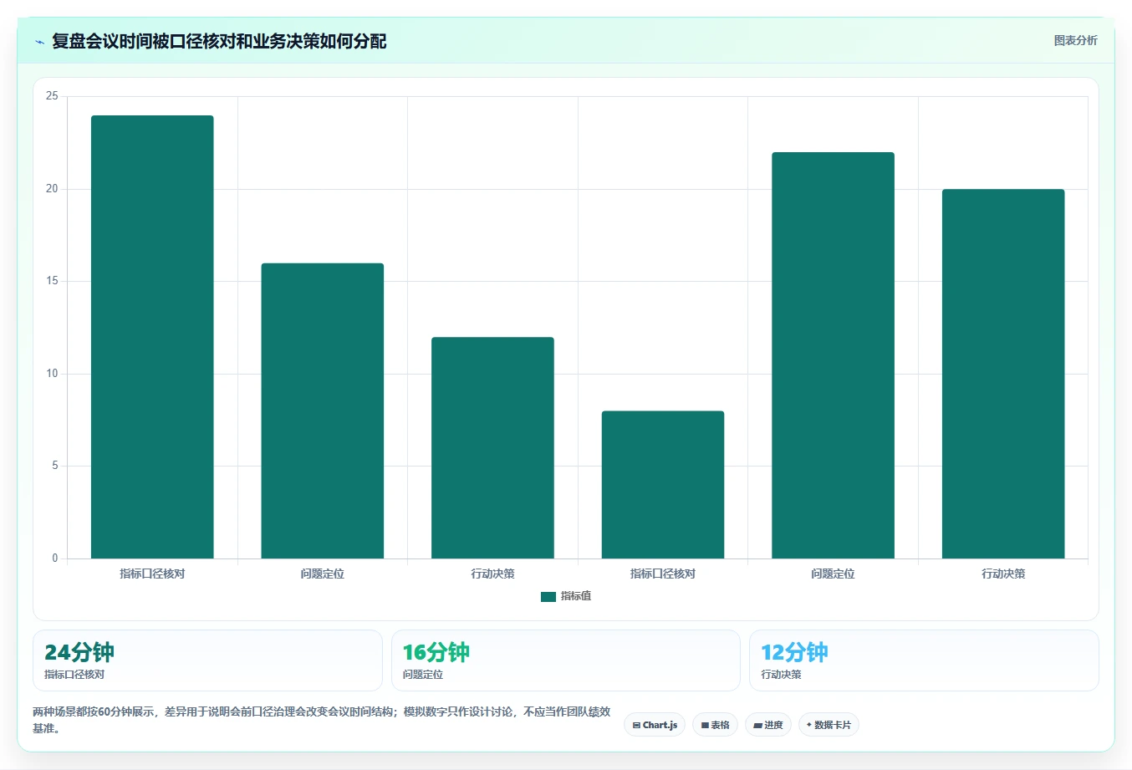Click the bar valued 22

coord(833,355)
